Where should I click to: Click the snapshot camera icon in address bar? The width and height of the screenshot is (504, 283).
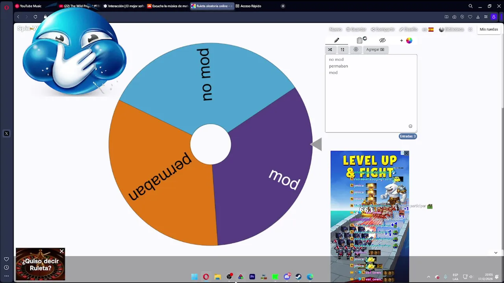[x=454, y=17]
